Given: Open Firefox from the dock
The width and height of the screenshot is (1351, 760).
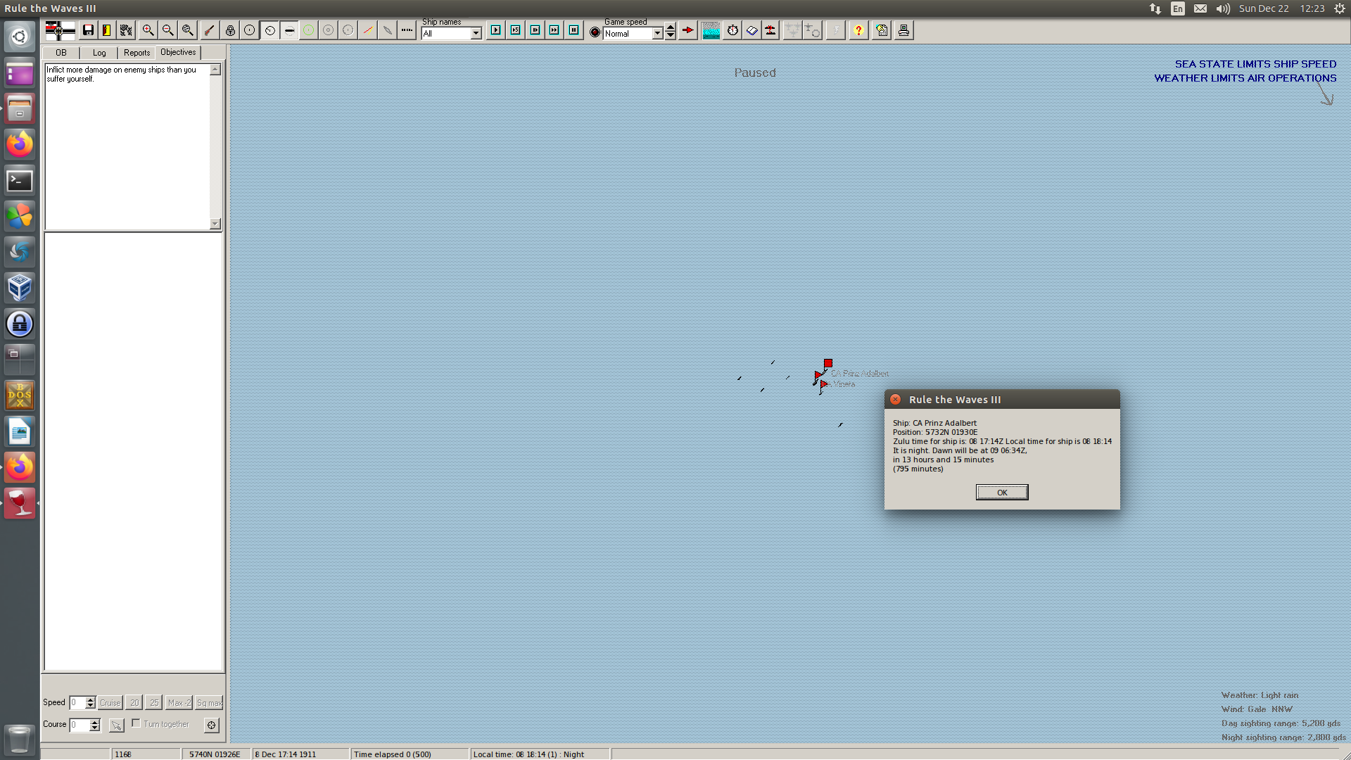Looking at the screenshot, I should (20, 144).
